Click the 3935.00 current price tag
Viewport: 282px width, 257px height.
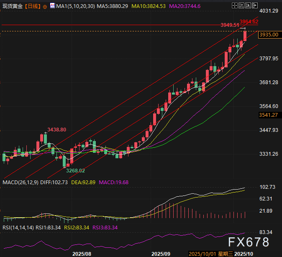[x=269, y=35]
